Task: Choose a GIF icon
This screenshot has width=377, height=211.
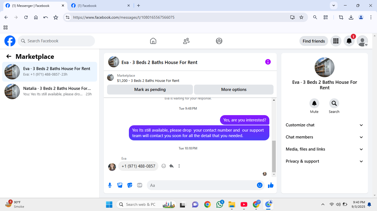Action: 140,185
